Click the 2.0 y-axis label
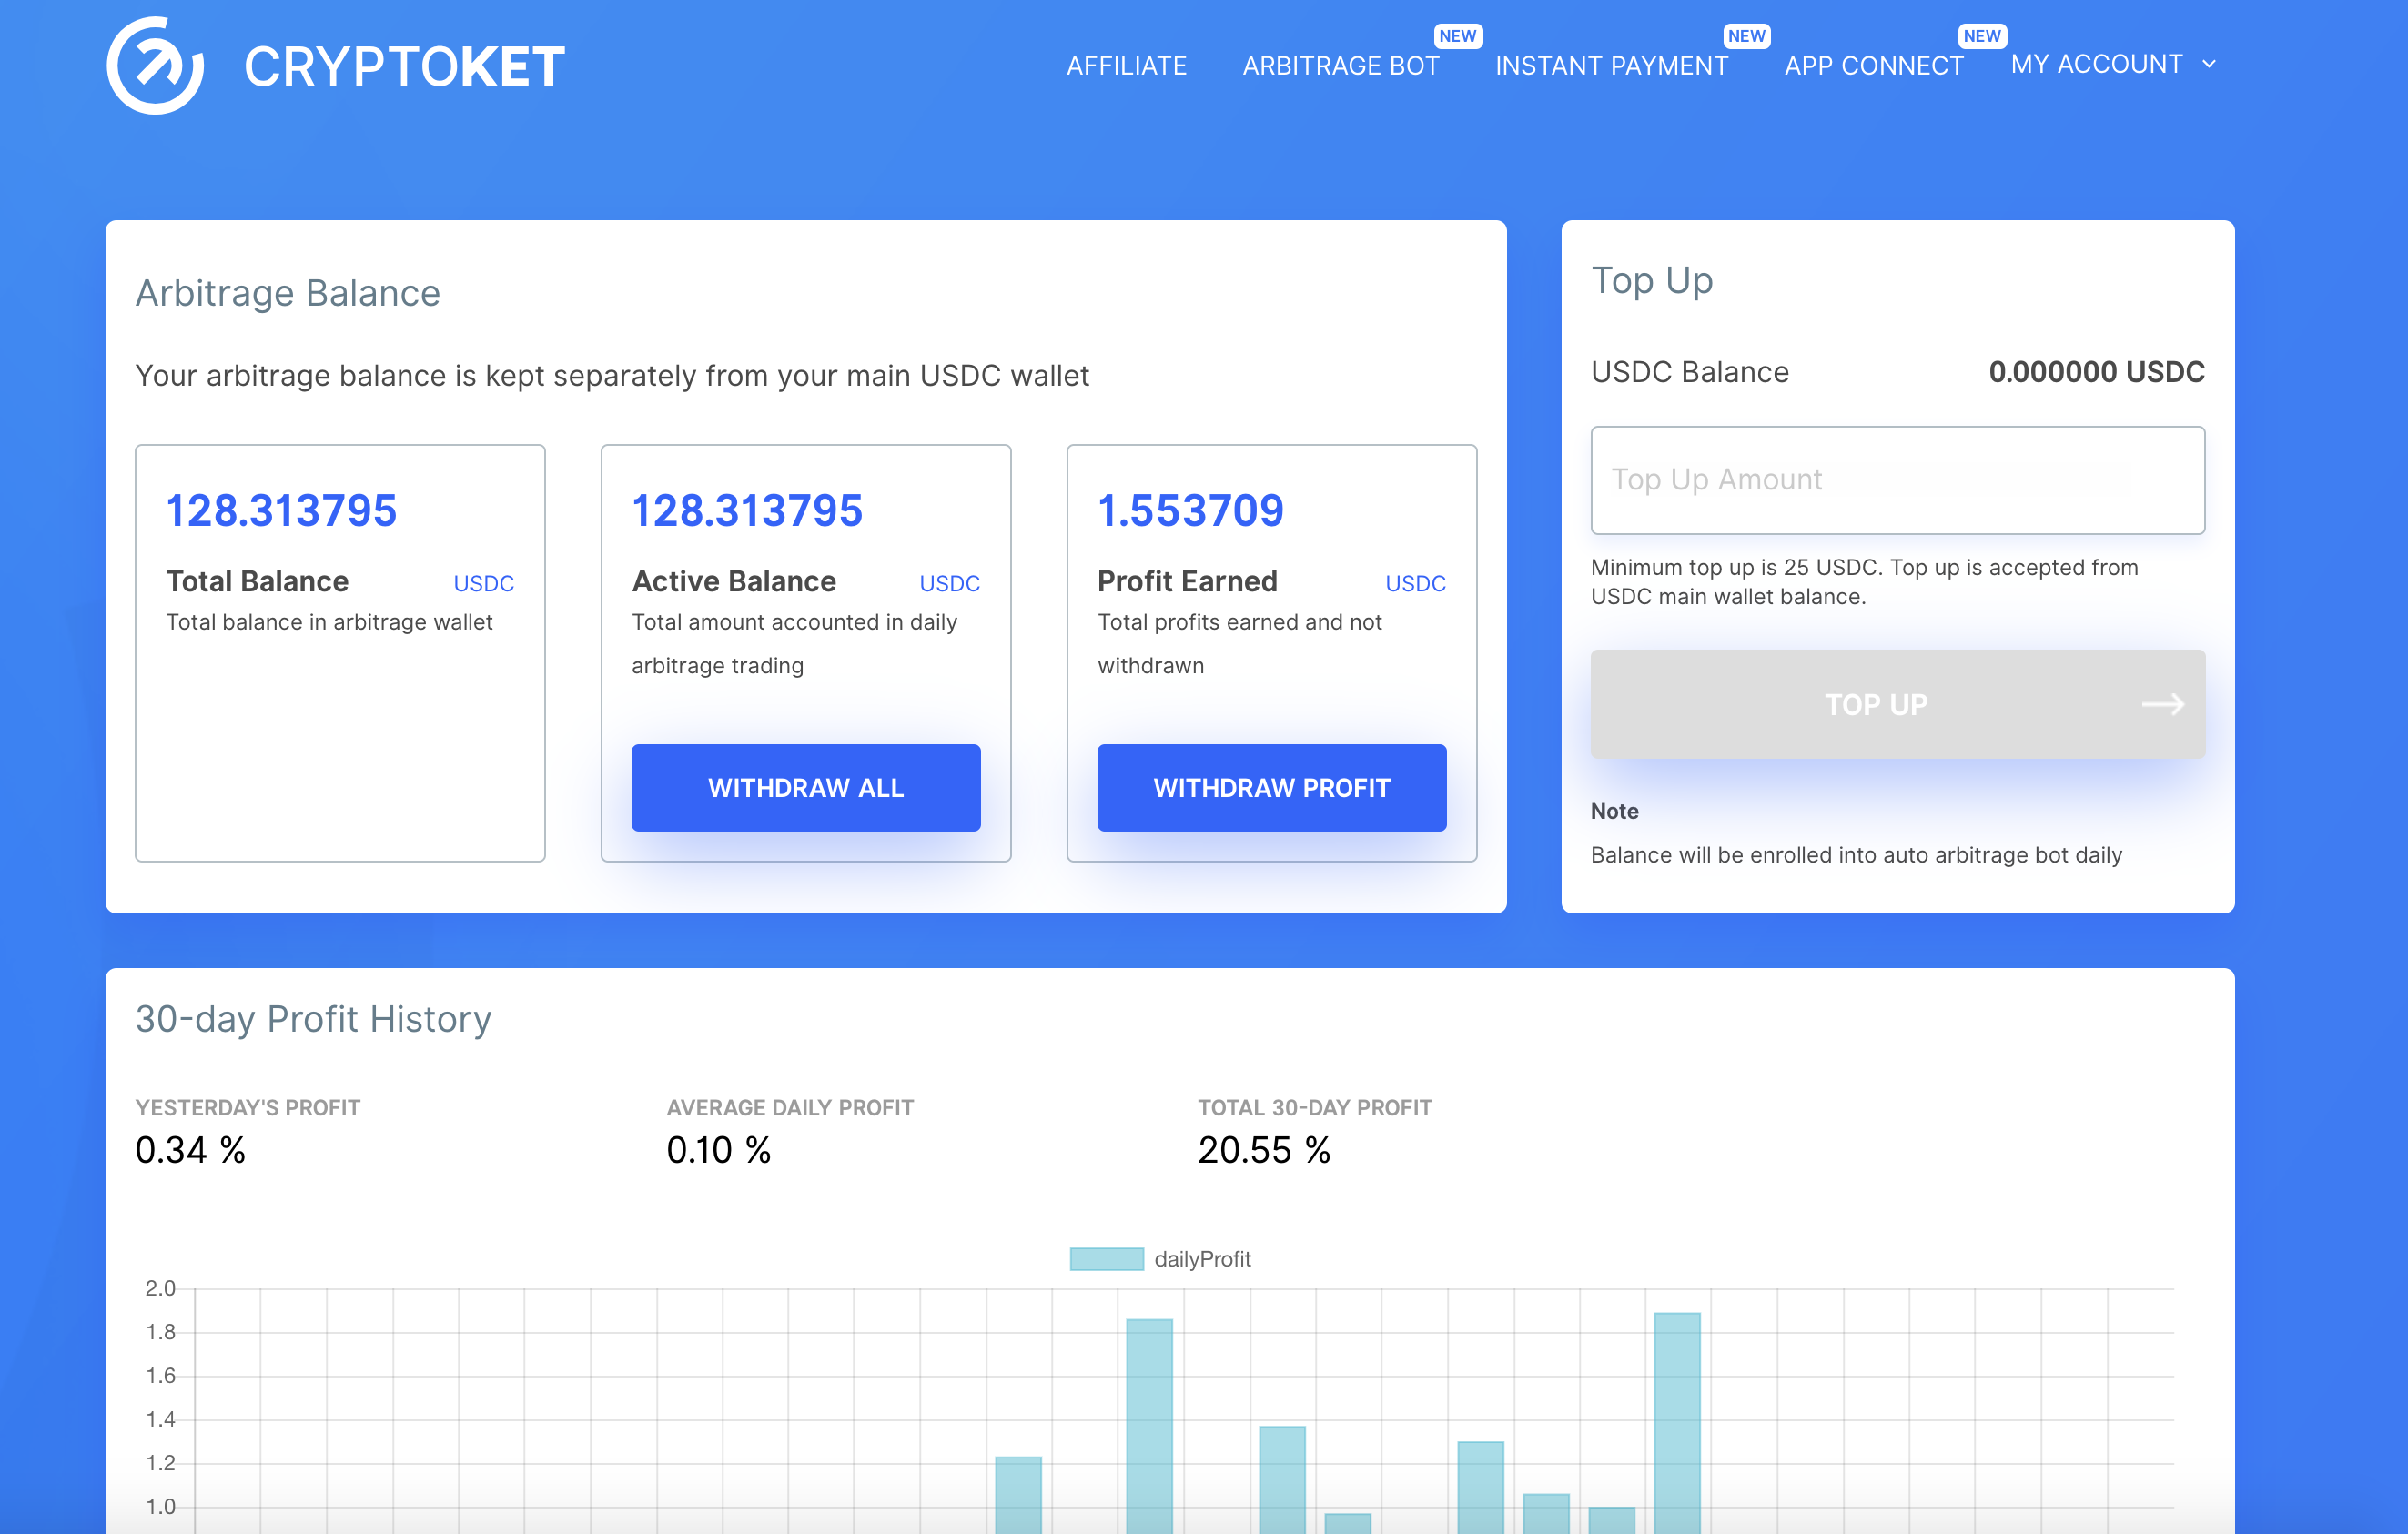2408x1534 pixels. pyautogui.click(x=160, y=1288)
